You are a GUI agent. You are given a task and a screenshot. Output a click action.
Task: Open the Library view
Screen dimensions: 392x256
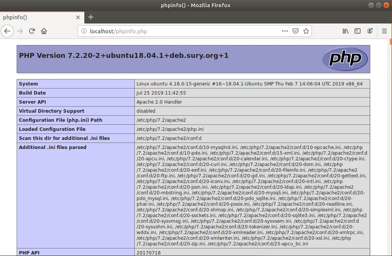tap(345, 31)
